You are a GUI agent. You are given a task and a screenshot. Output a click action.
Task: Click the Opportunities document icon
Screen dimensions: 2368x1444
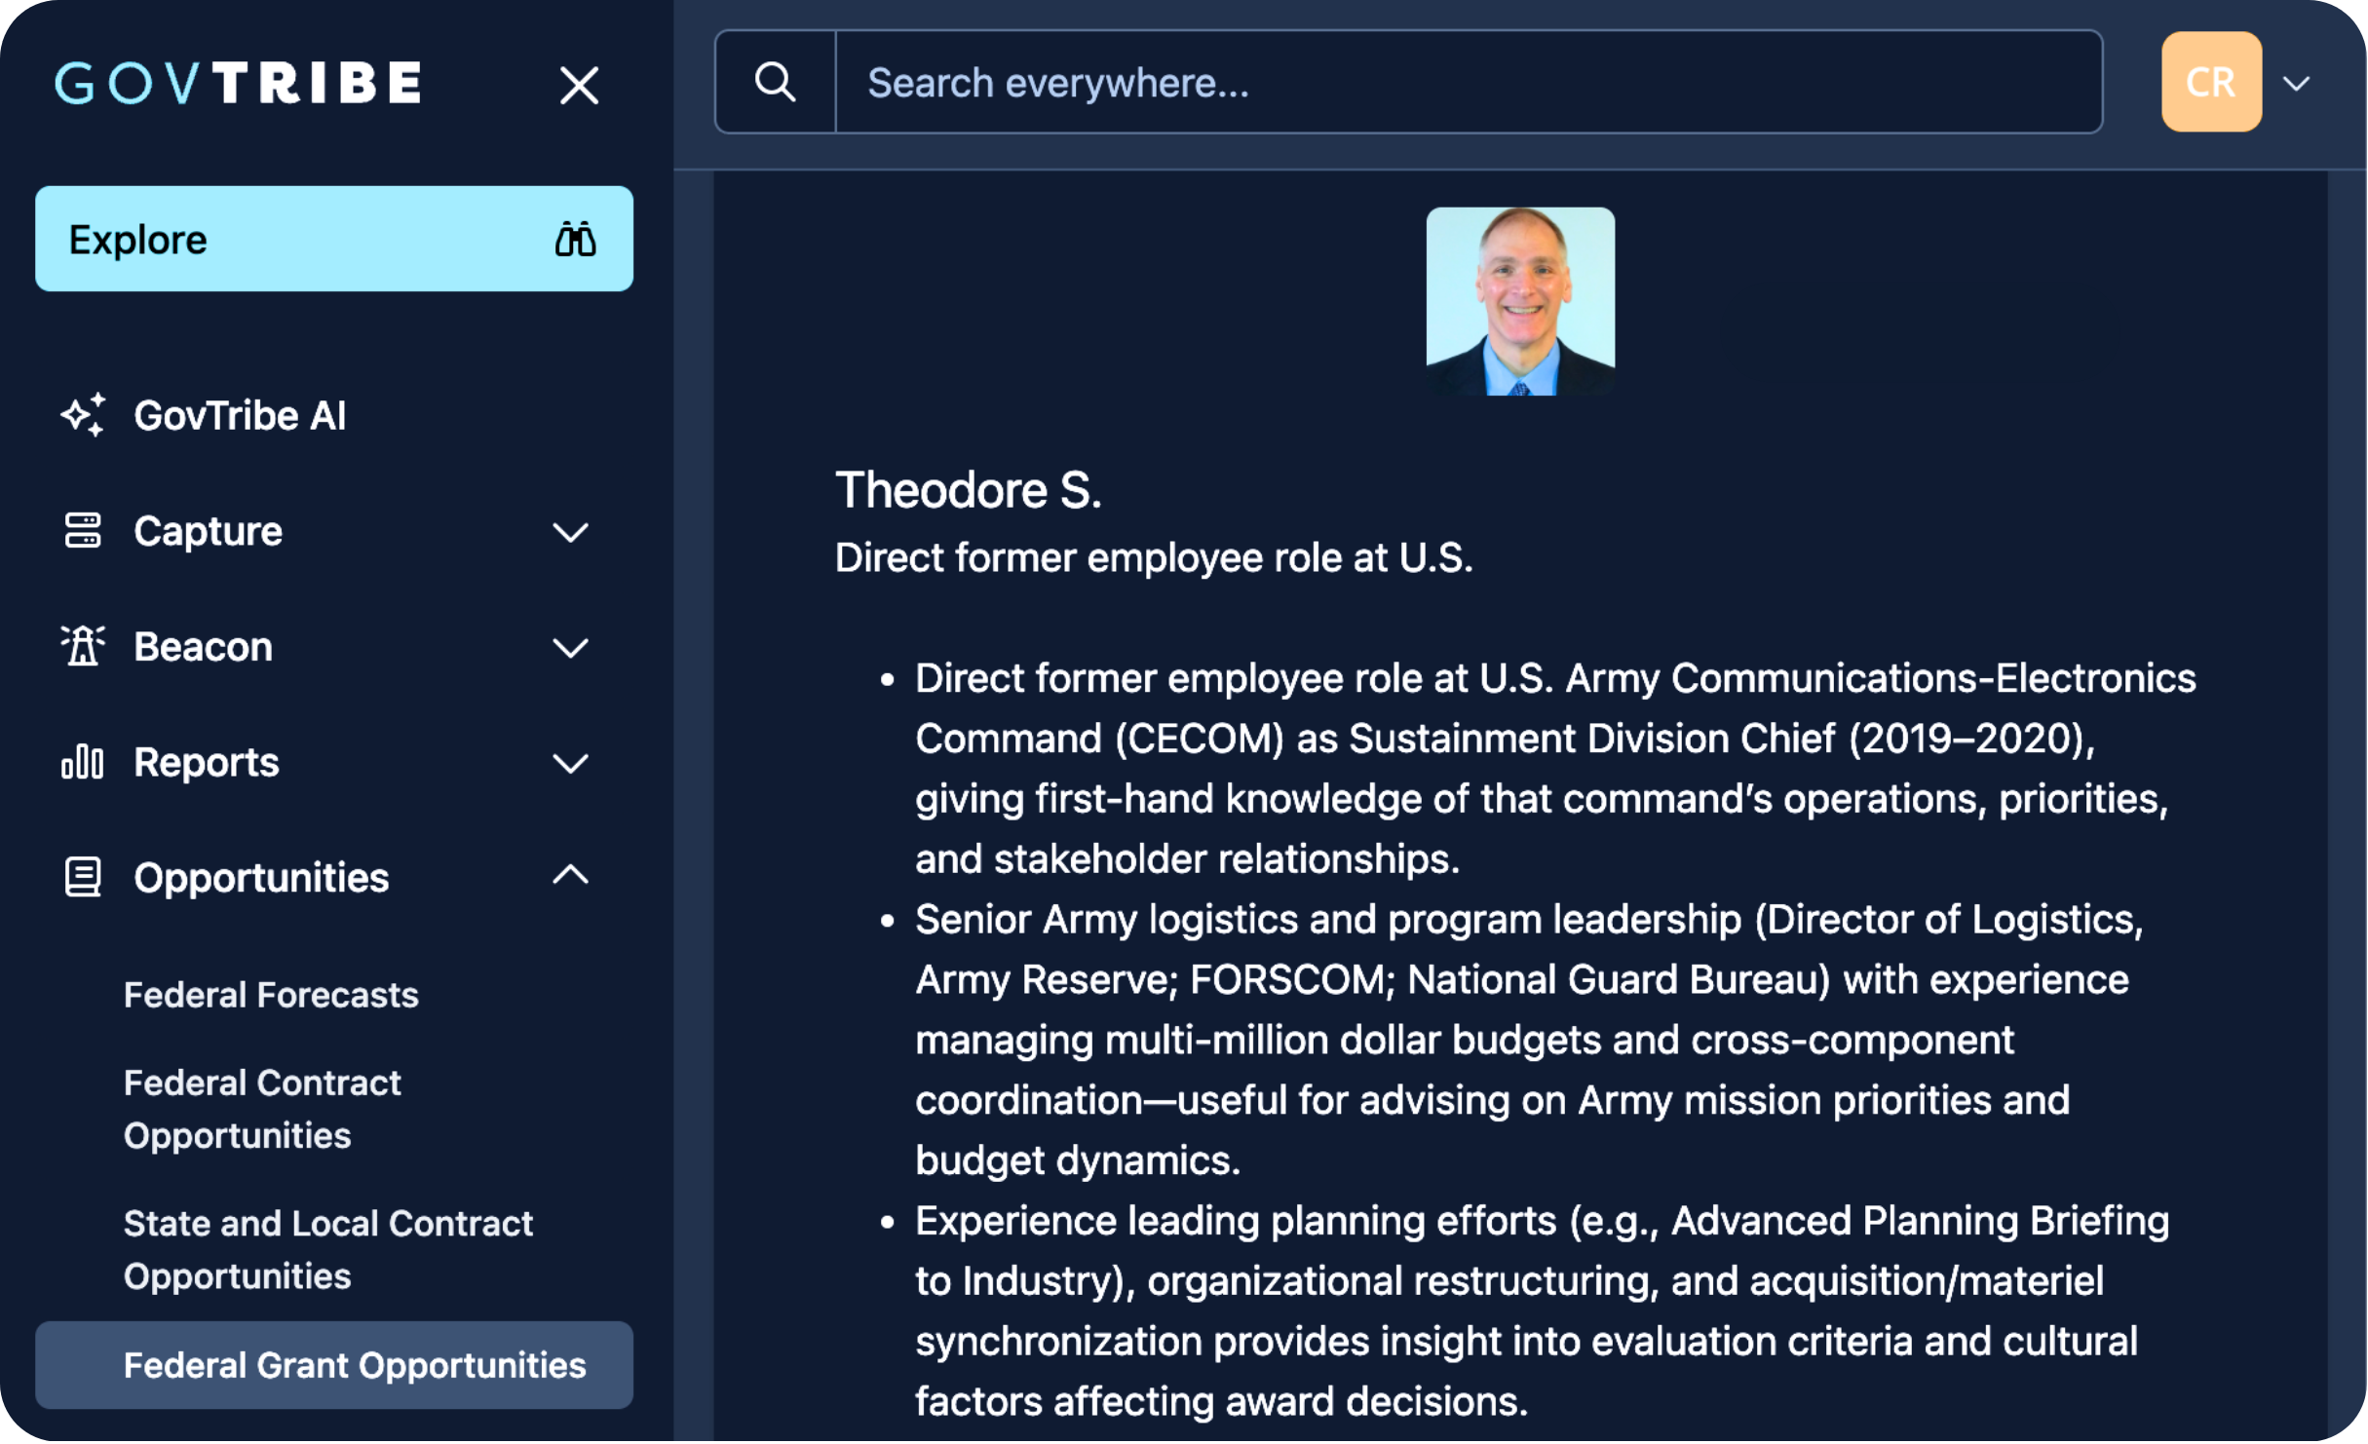click(x=83, y=877)
